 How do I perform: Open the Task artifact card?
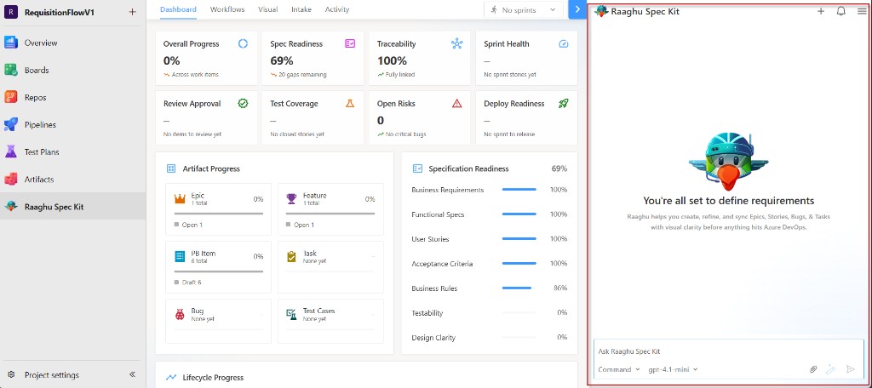pyautogui.click(x=331, y=267)
